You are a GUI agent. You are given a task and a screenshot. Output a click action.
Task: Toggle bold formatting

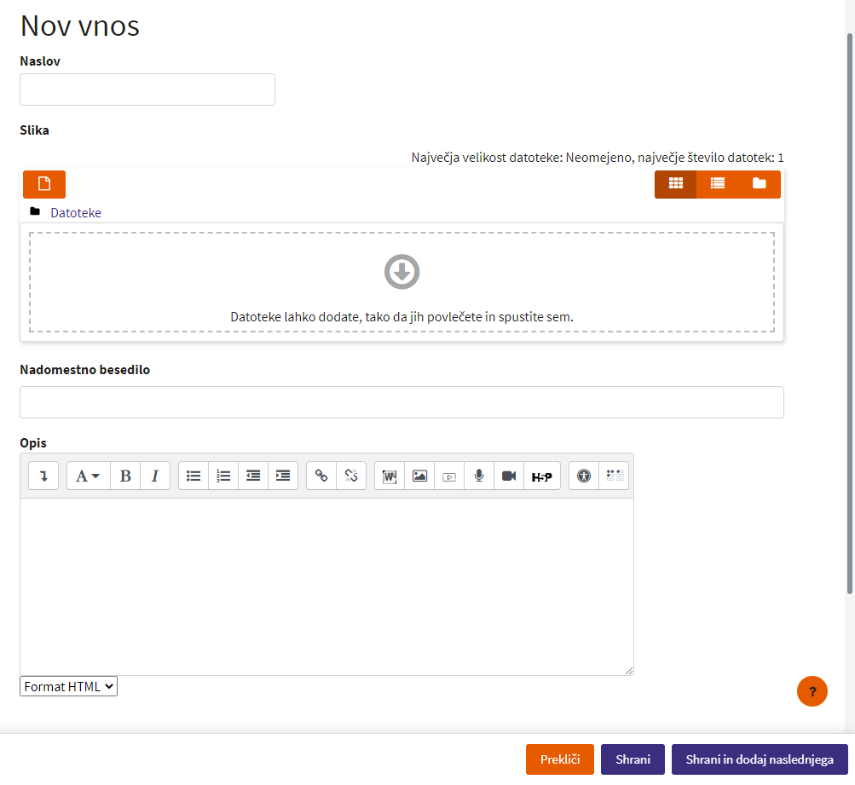[125, 476]
